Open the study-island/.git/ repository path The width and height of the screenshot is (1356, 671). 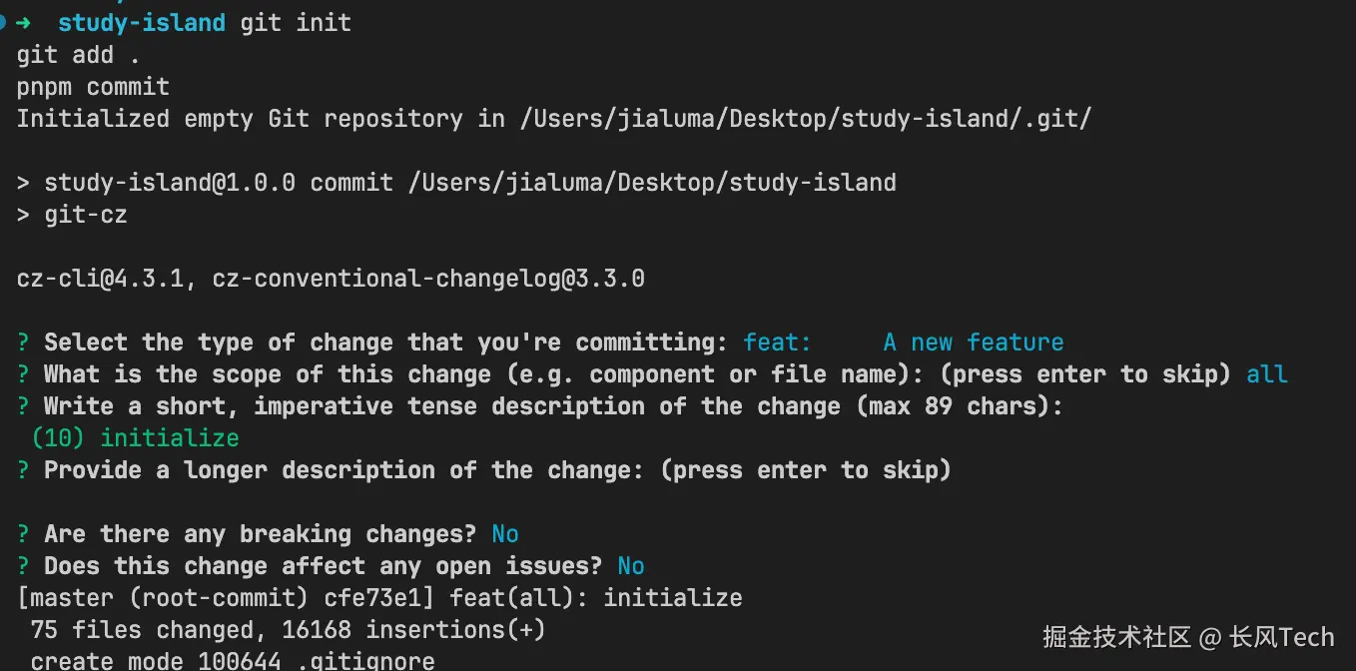point(806,119)
